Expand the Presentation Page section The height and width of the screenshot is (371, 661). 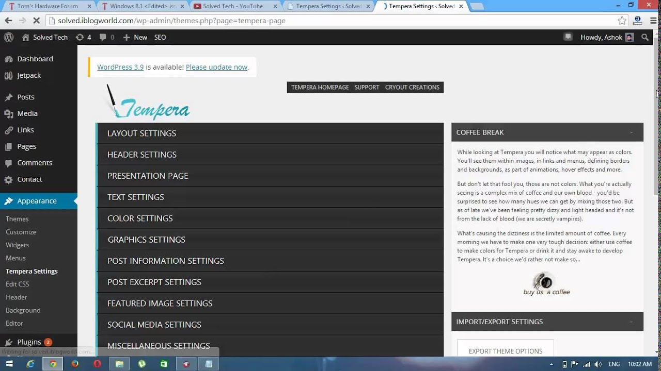click(x=270, y=176)
